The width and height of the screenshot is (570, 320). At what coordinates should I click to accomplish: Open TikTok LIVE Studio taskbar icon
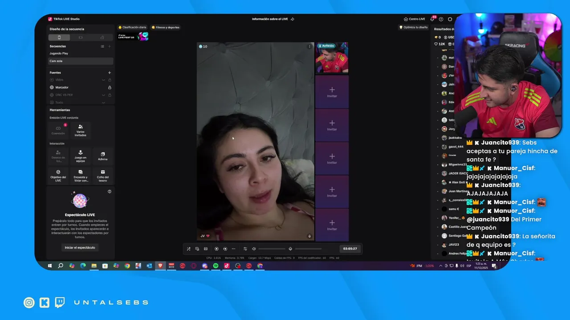click(227, 266)
